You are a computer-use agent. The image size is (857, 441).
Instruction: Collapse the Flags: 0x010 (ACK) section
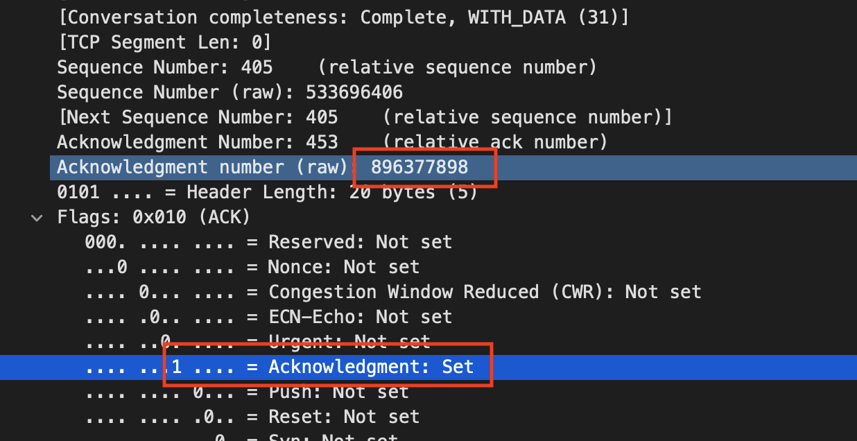click(x=36, y=218)
